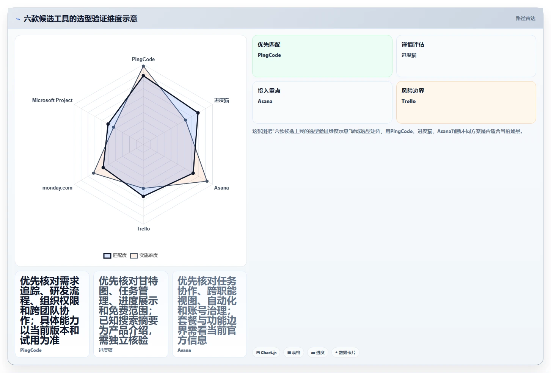551x373 pixels.
Task: Select the 进度猫 summary card below chart
Action: point(131,314)
